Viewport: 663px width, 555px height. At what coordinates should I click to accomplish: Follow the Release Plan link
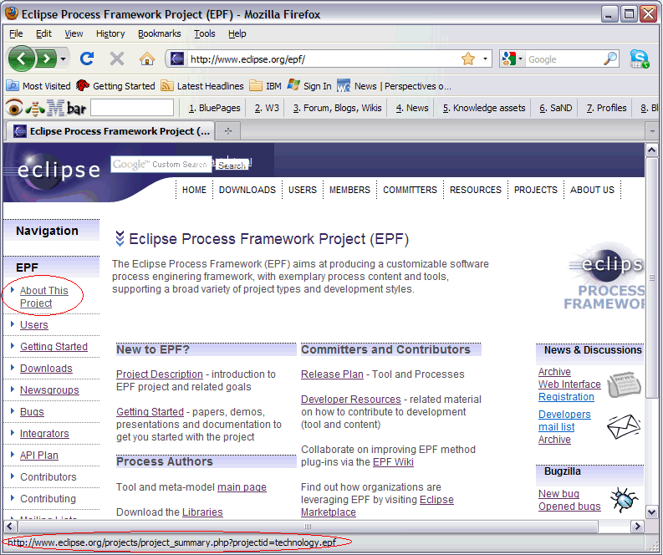click(332, 374)
